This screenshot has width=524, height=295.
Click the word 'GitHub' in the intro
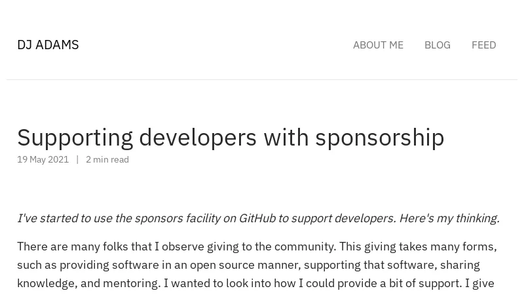[x=257, y=218]
